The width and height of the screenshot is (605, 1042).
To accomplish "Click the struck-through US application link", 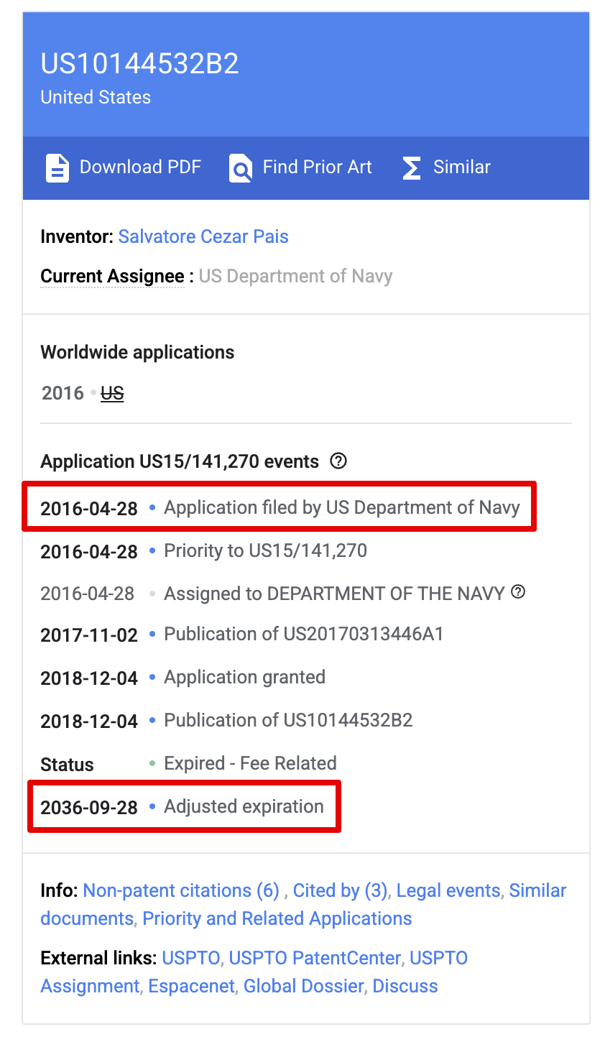I will pos(112,393).
